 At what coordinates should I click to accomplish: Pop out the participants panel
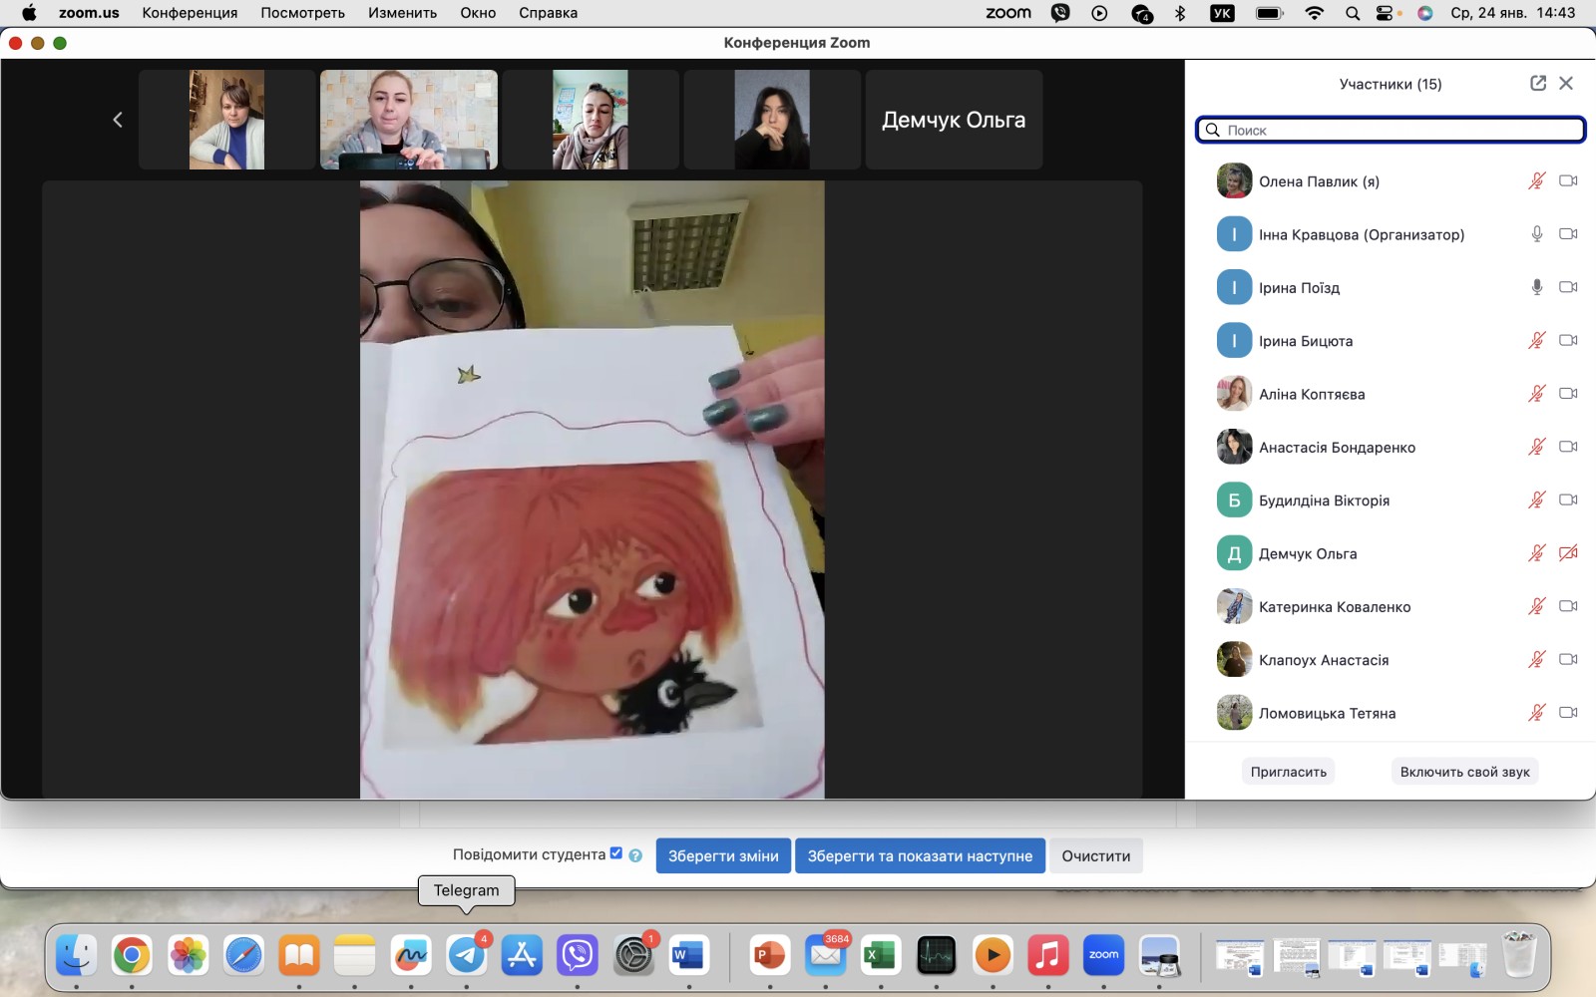point(1537,84)
